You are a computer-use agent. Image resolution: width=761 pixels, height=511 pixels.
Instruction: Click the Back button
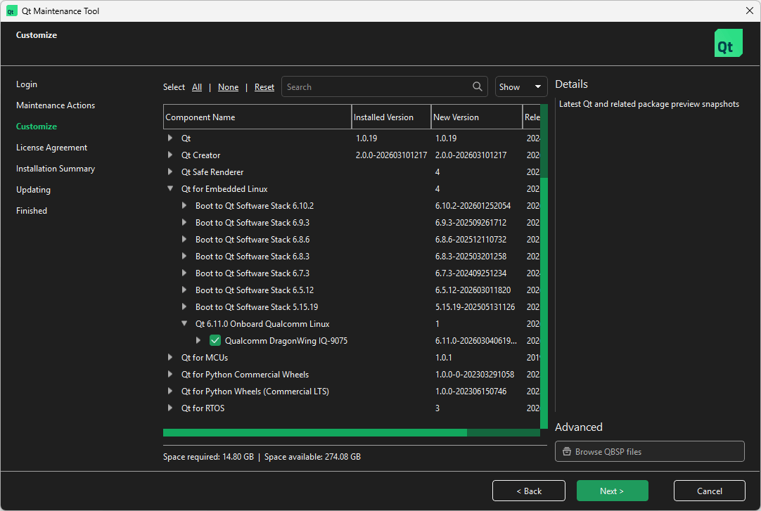point(528,491)
